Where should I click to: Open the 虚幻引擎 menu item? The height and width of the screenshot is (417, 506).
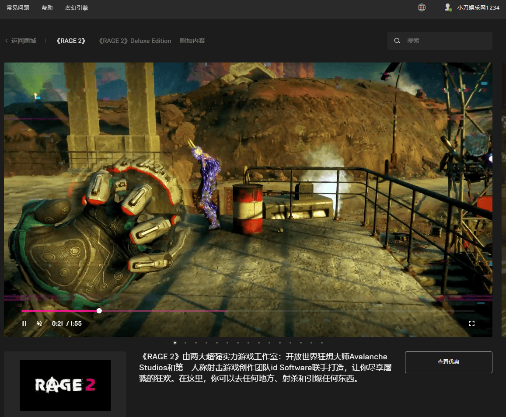[77, 7]
